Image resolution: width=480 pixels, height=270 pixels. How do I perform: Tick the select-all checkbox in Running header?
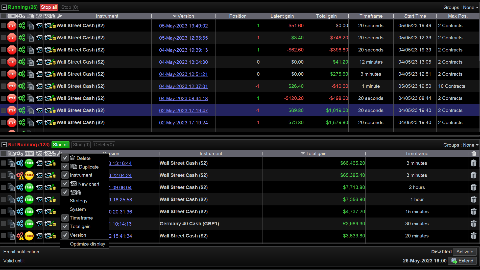pos(4,16)
